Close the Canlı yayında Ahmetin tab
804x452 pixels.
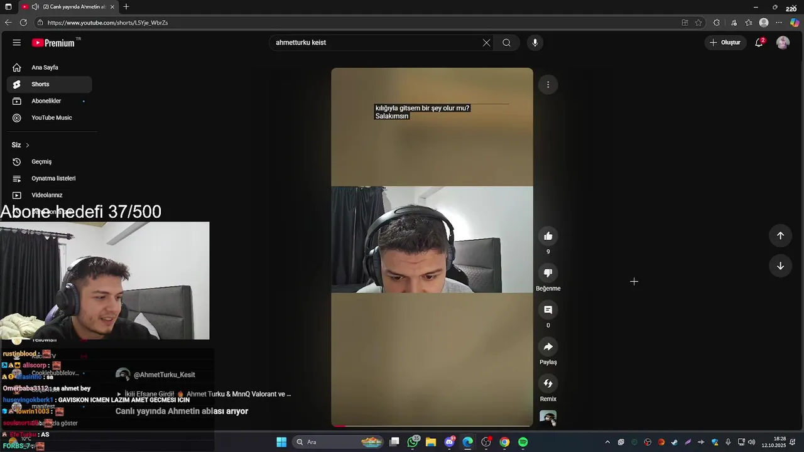click(112, 7)
